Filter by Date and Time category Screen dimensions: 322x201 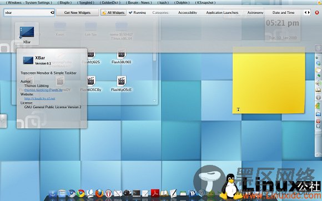[283, 13]
